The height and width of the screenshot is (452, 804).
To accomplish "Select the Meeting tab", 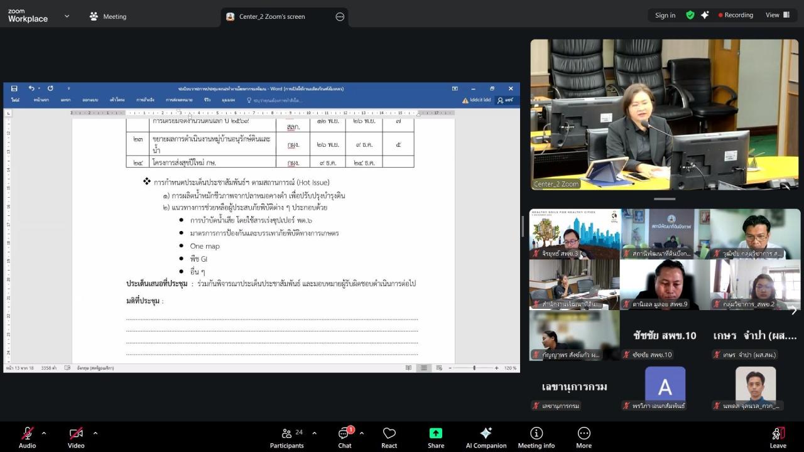I will click(108, 16).
